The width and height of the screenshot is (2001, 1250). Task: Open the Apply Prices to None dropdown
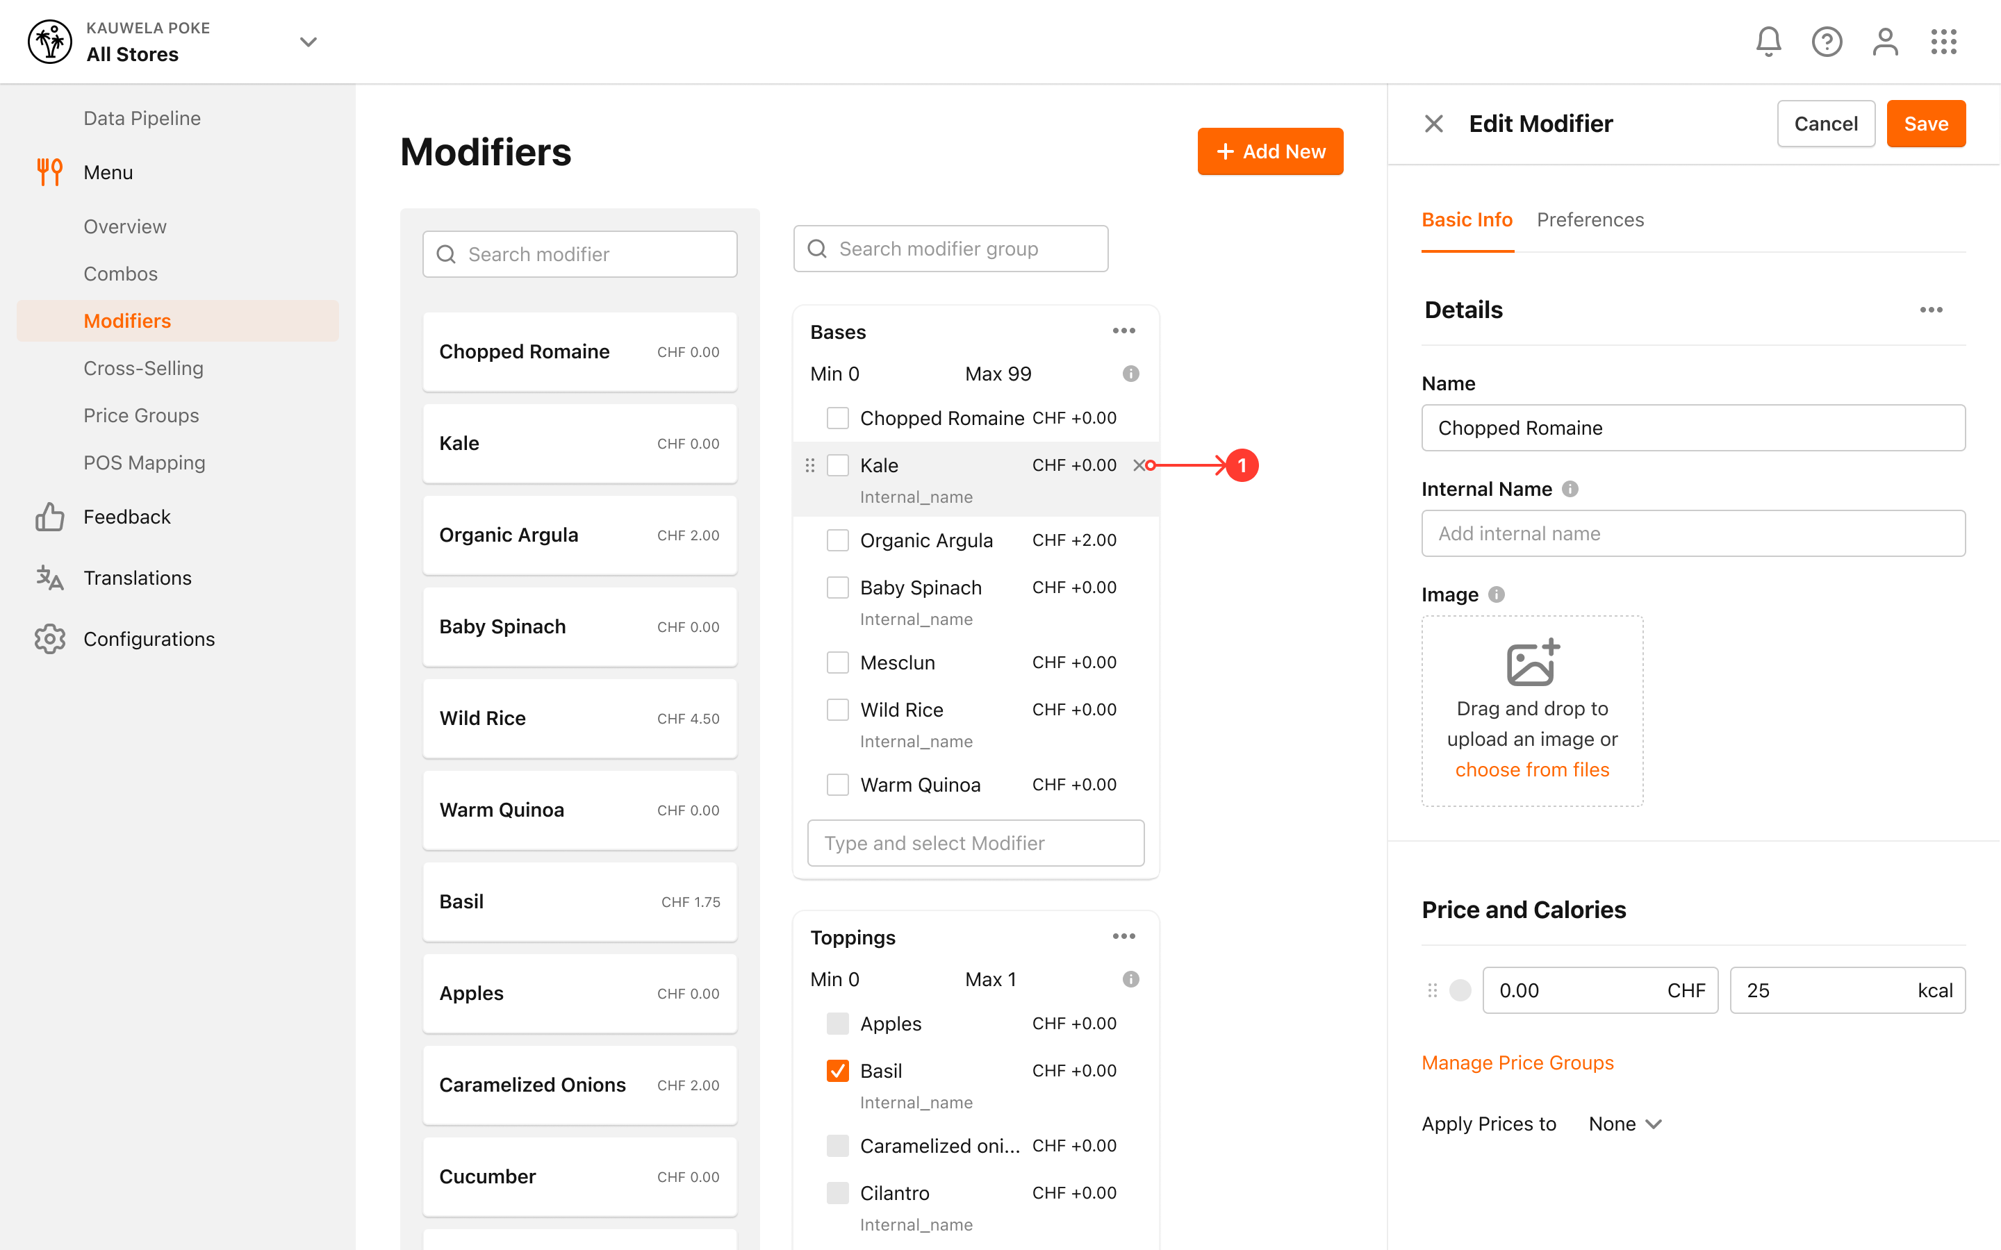click(1625, 1124)
